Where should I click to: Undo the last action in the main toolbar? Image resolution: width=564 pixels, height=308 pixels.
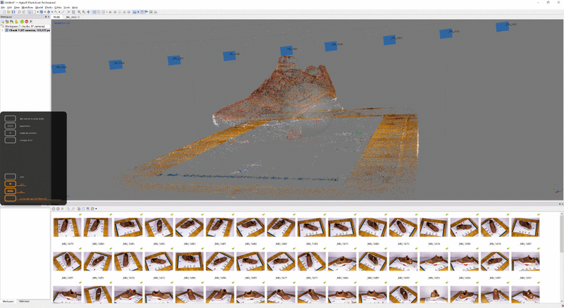tap(19, 12)
